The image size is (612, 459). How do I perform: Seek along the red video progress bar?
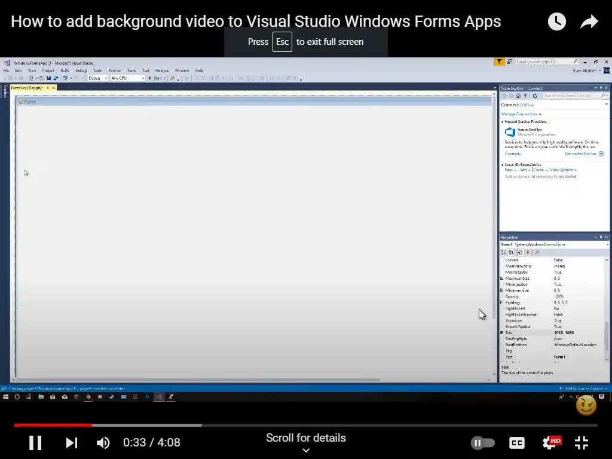tap(53, 425)
